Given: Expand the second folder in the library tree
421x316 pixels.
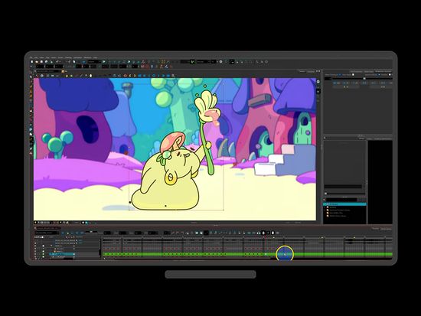Looking at the screenshot, I should click(325, 207).
